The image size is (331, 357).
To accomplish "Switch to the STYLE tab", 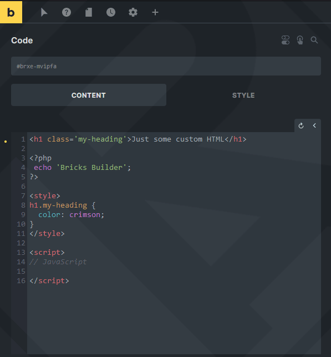I will coord(243,95).
